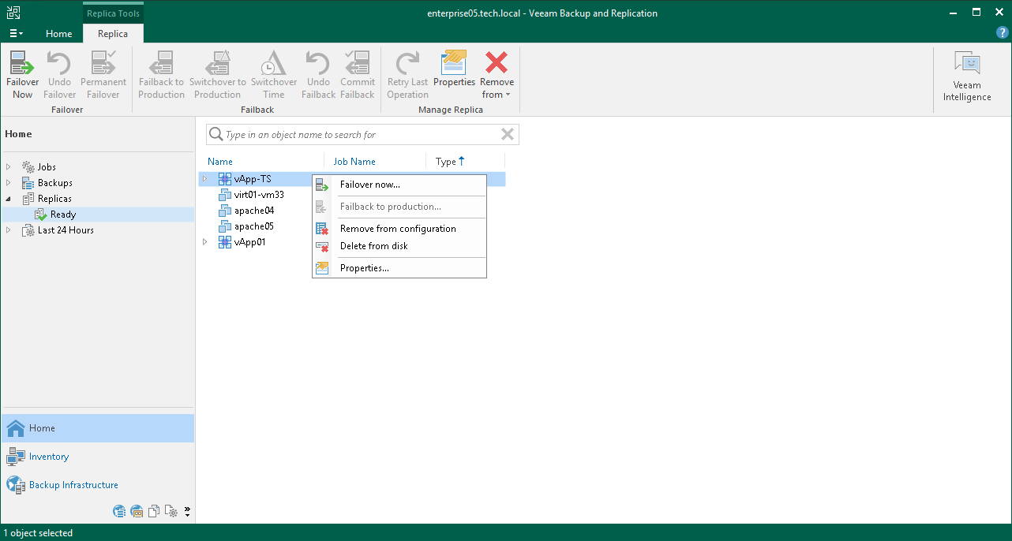Open navigation pane overflow chevron

click(187, 512)
